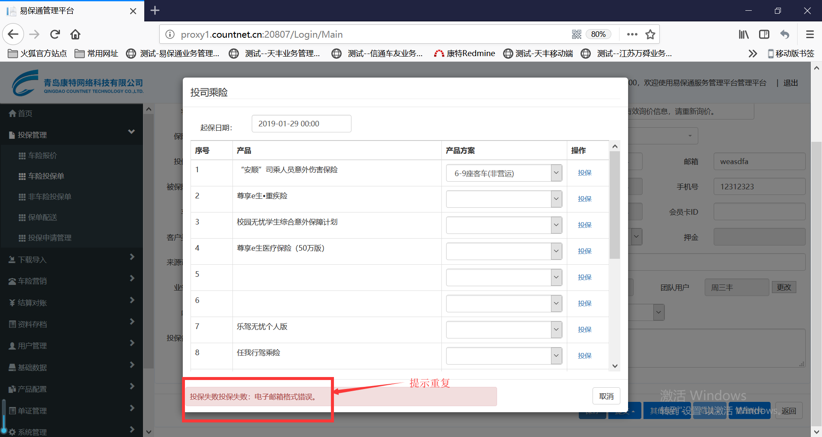Click the browser reload icon
822x437 pixels.
[x=55, y=34]
